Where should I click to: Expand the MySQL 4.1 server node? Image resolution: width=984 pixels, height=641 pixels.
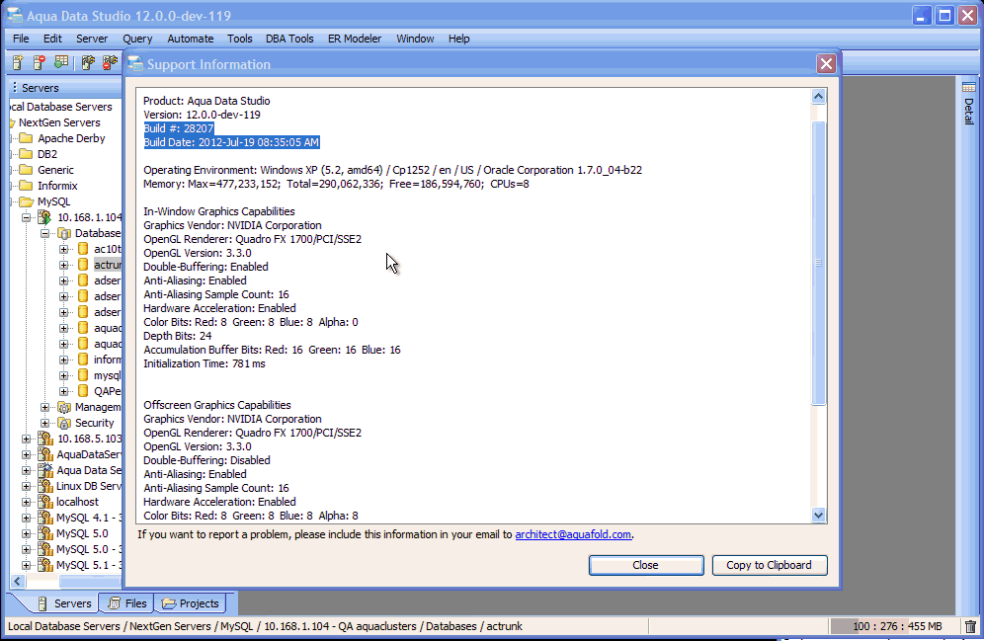point(27,519)
